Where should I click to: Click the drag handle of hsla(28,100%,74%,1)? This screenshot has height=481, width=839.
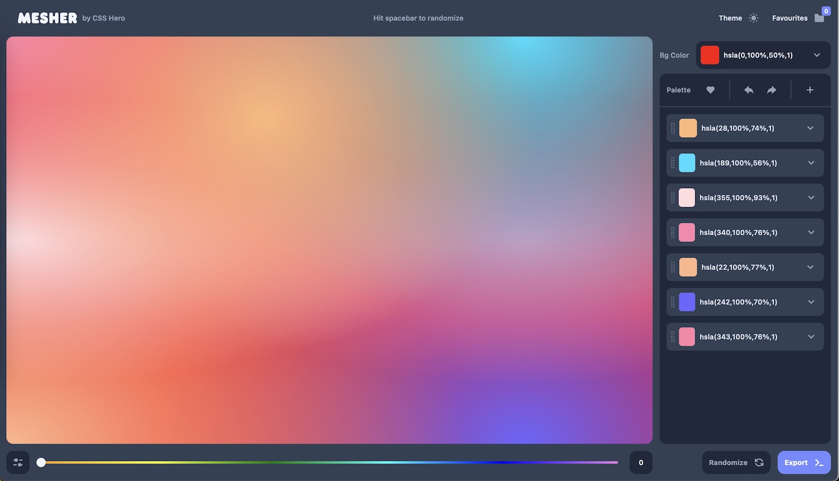(673, 128)
